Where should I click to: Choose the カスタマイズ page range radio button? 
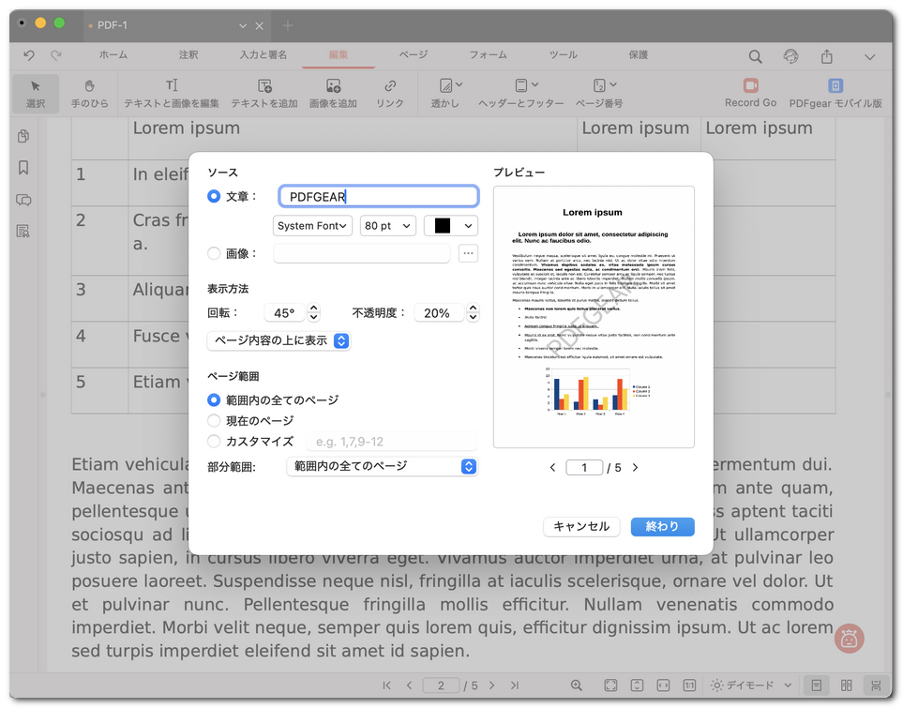(214, 442)
